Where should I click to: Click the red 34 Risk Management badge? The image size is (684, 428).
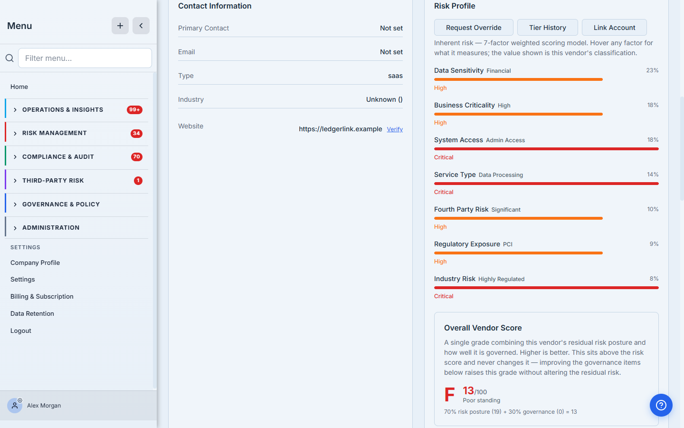click(x=136, y=134)
